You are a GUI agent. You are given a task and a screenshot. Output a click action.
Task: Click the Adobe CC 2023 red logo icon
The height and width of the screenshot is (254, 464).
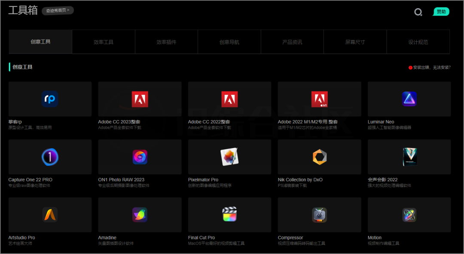tap(140, 99)
